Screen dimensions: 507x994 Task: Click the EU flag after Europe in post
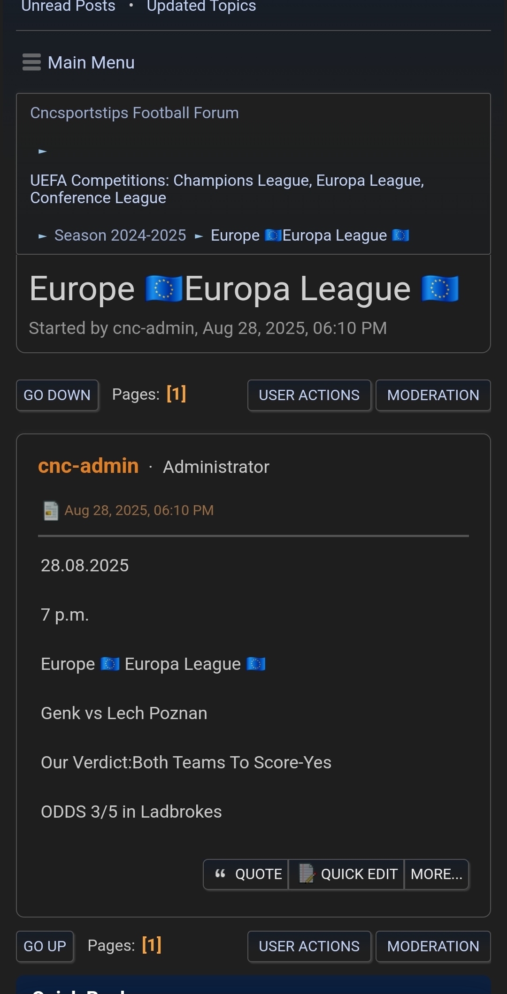110,664
